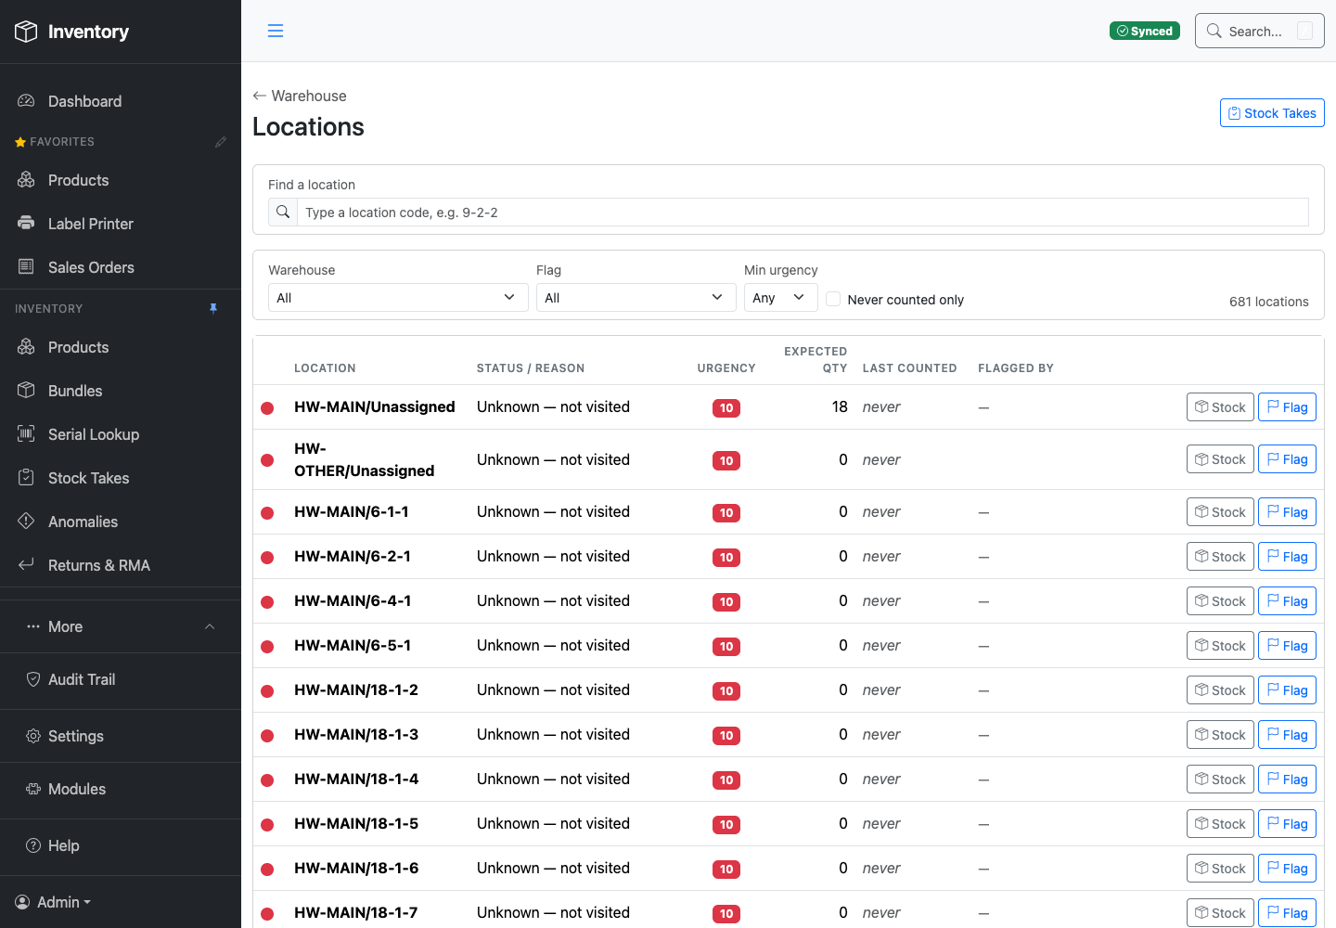This screenshot has width=1336, height=928.
Task: Click Stock button for HW-MAIN/6-4-1
Action: point(1220,601)
